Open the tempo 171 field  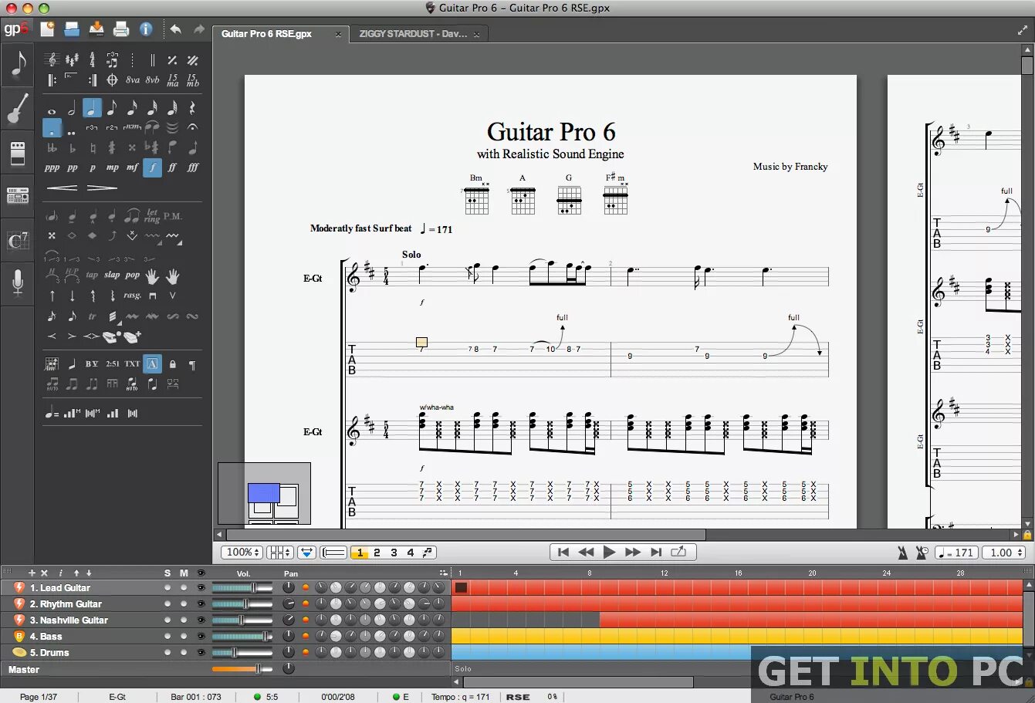(957, 553)
